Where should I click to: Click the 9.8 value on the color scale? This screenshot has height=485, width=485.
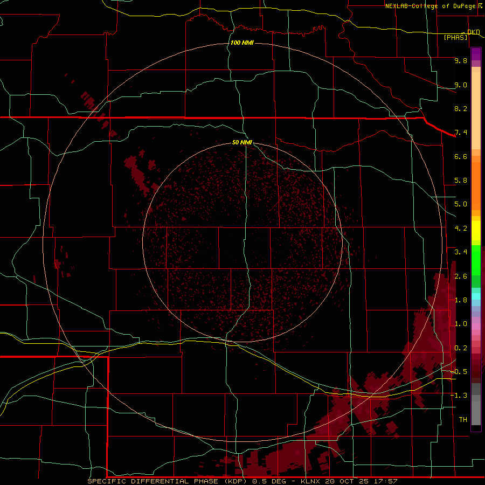point(461,60)
